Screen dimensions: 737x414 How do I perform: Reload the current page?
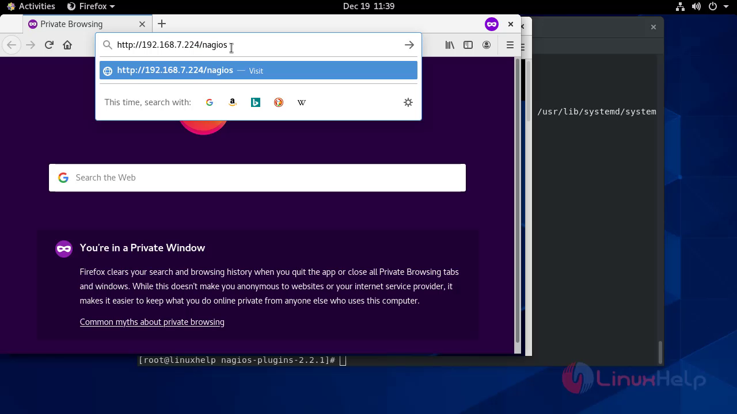coord(49,45)
